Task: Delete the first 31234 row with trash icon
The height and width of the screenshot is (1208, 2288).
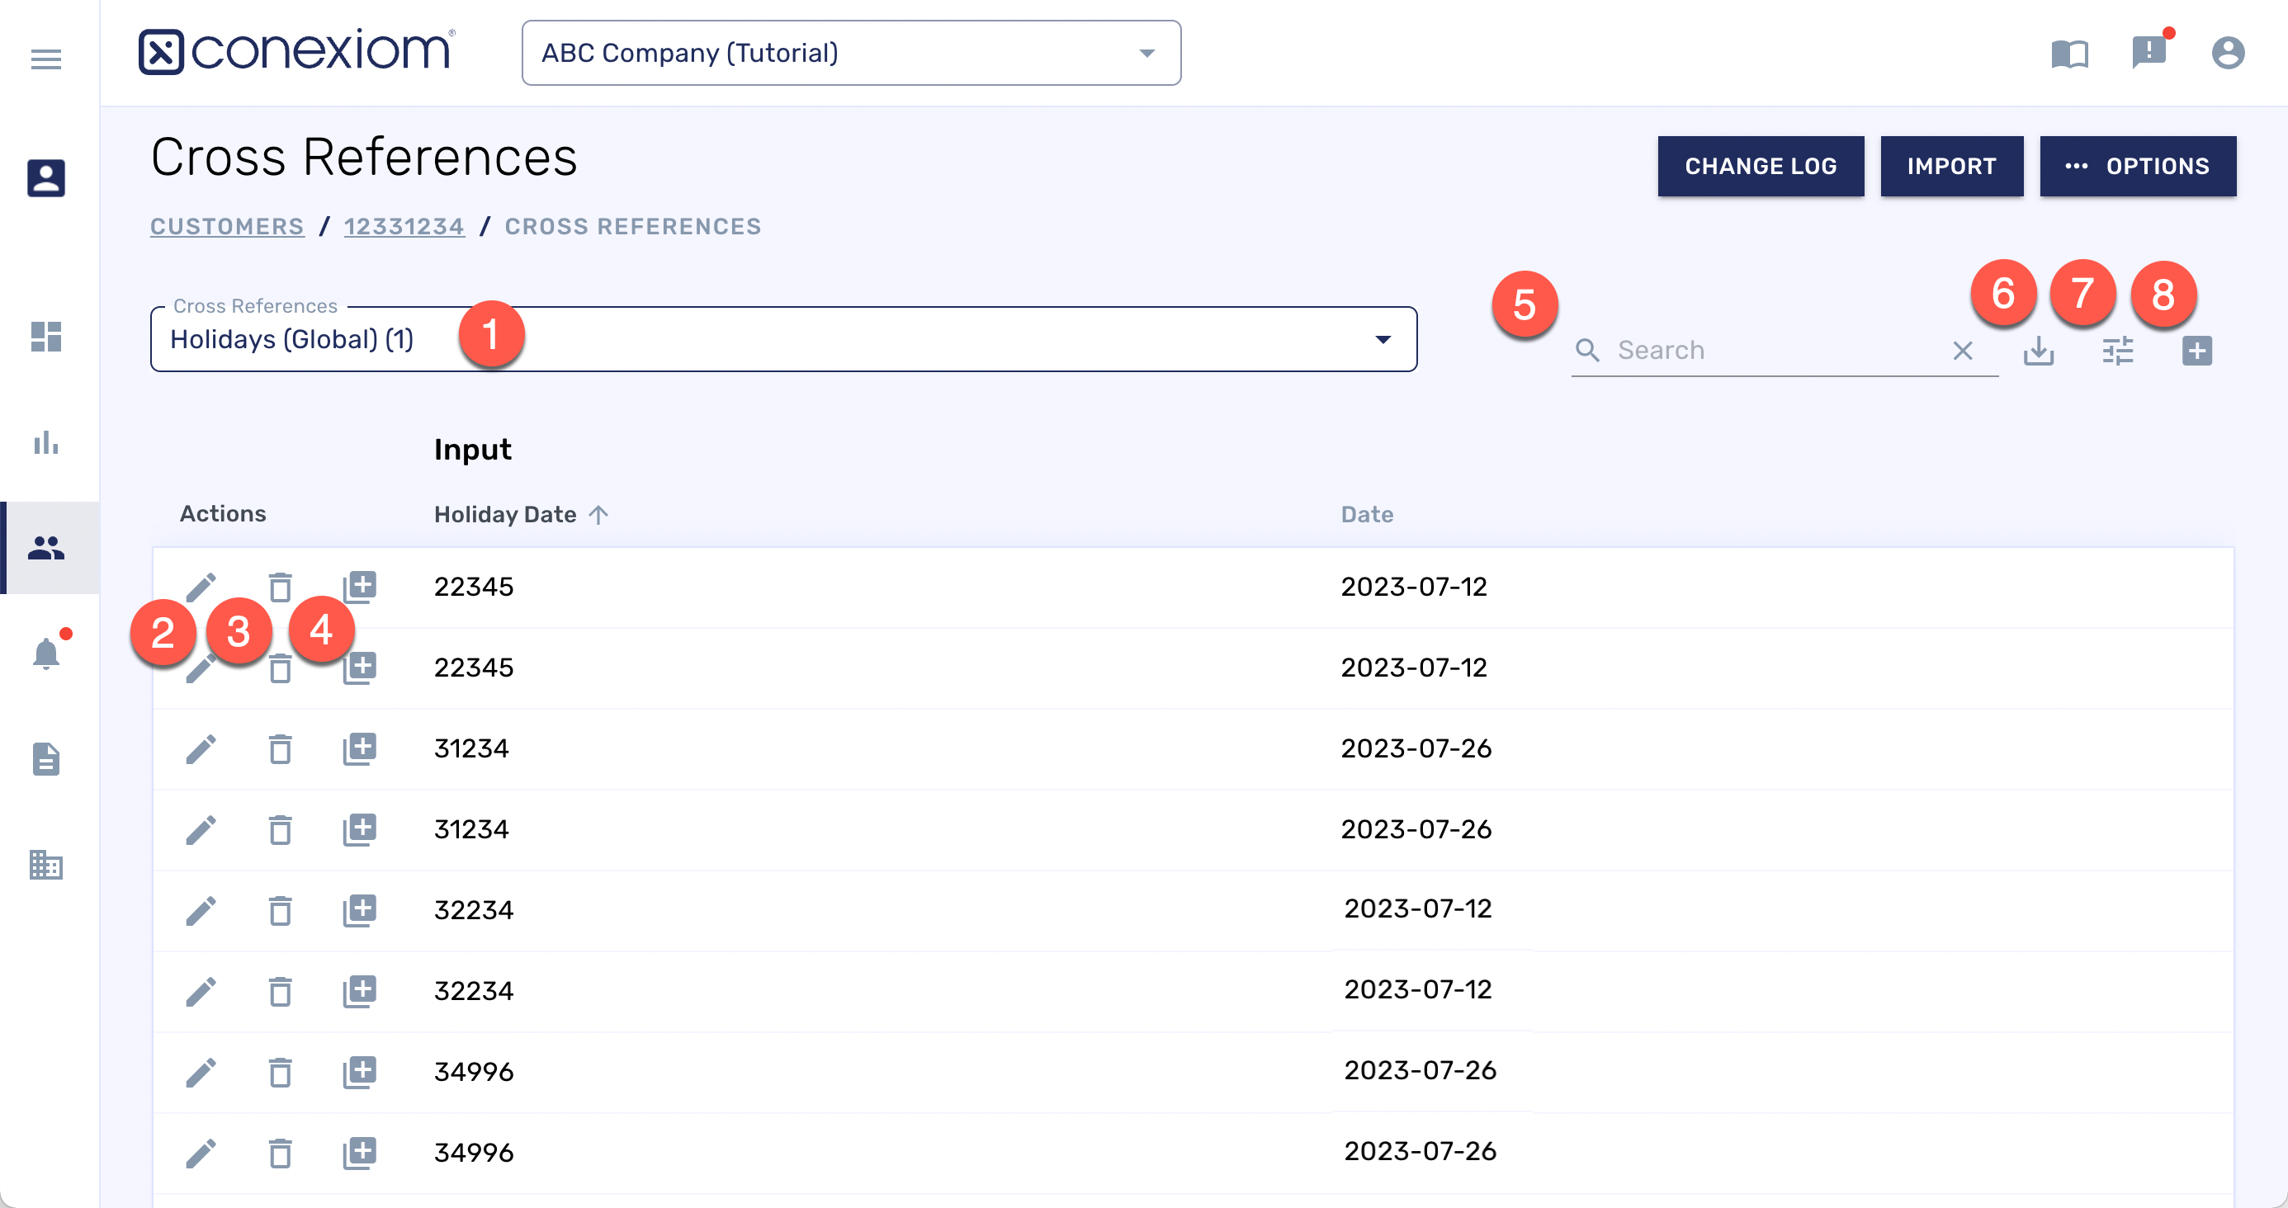Action: [280, 748]
